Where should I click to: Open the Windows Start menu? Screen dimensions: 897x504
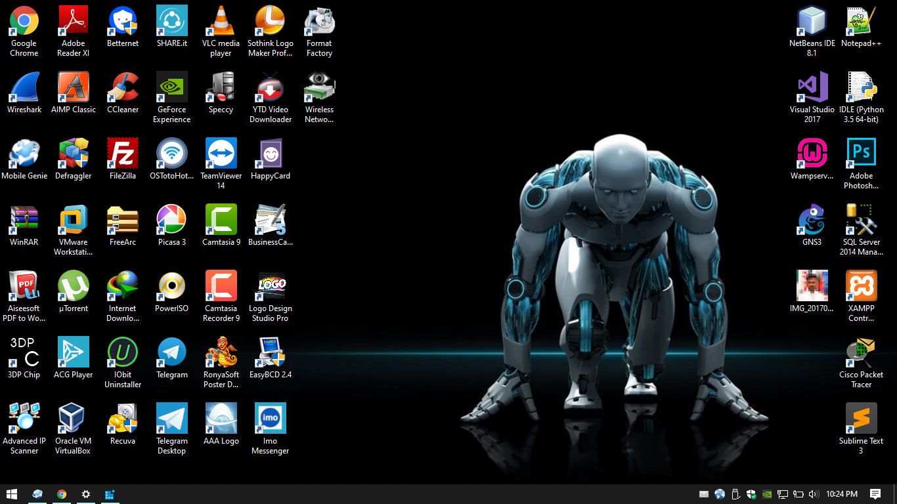click(12, 494)
